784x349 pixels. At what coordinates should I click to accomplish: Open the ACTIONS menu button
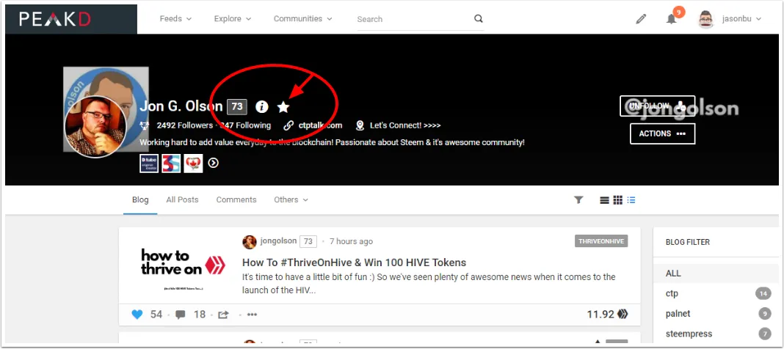click(x=662, y=134)
